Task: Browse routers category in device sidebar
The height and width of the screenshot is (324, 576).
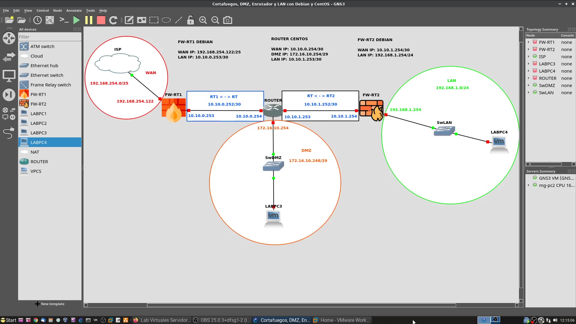Action: 9,38
